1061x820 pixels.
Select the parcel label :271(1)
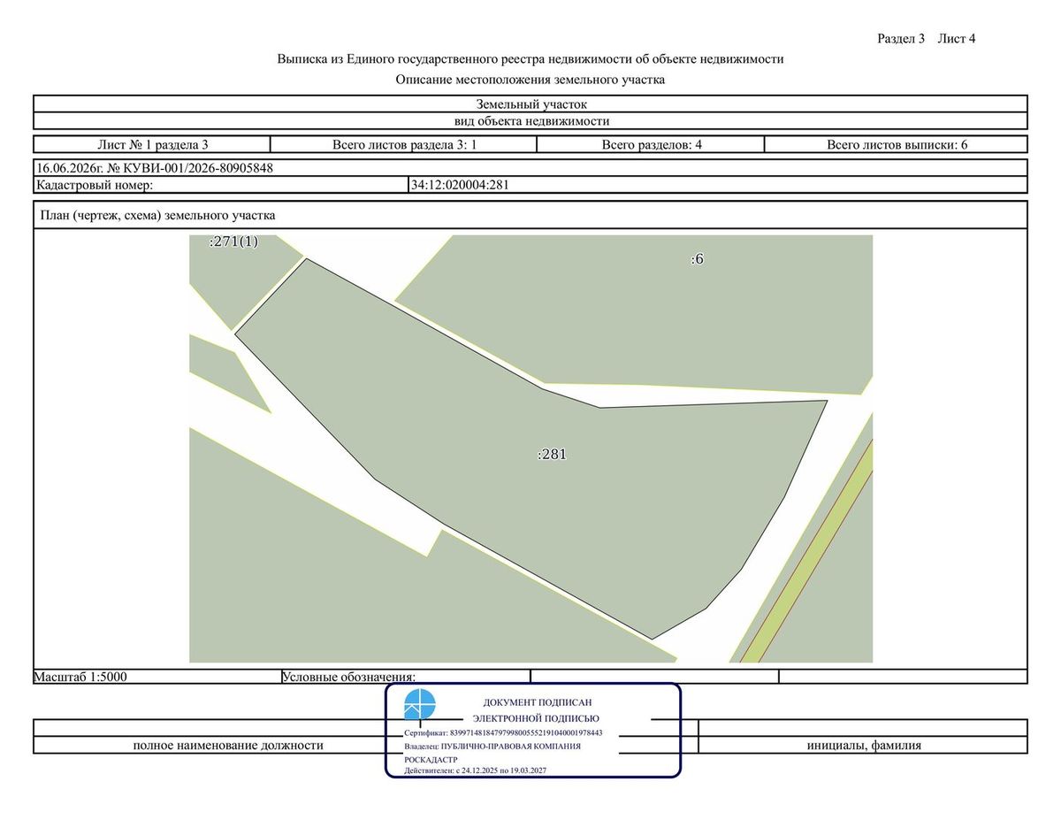[x=233, y=241]
